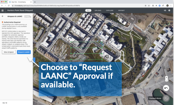174x105 pixels.
Task: Bookmark this page star icon
Action: [149, 6]
